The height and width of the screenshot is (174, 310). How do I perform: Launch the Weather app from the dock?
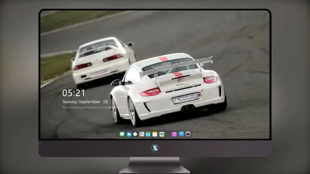point(129,134)
